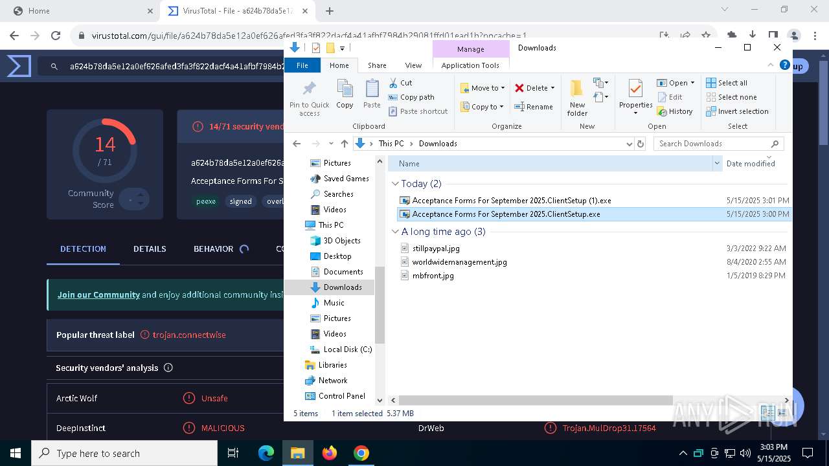Click horizontal scrollbar in file list
Viewport: 829px width, 466px height.
[536, 400]
